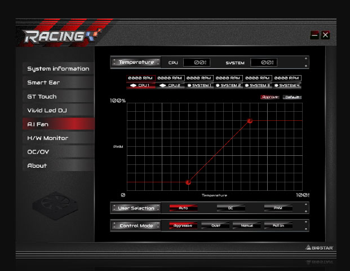Click the Control Mode label
The image size is (350, 271).
click(136, 226)
